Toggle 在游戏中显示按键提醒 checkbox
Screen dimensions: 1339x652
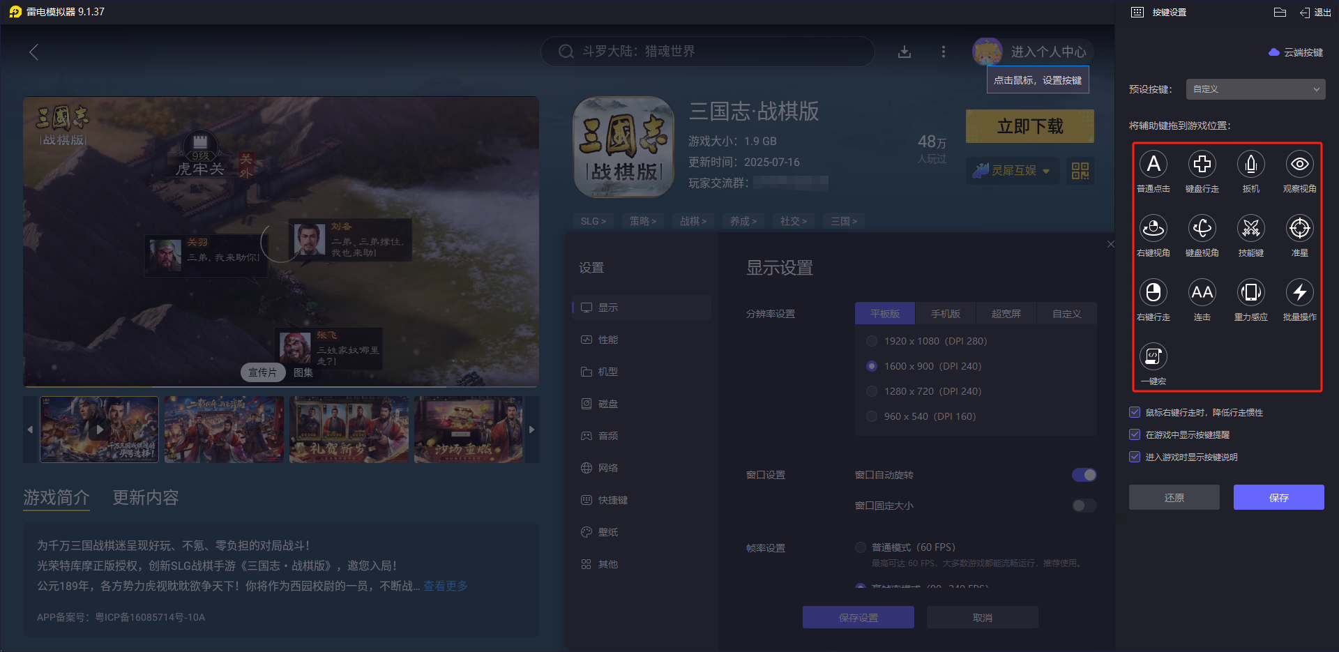pyautogui.click(x=1135, y=434)
